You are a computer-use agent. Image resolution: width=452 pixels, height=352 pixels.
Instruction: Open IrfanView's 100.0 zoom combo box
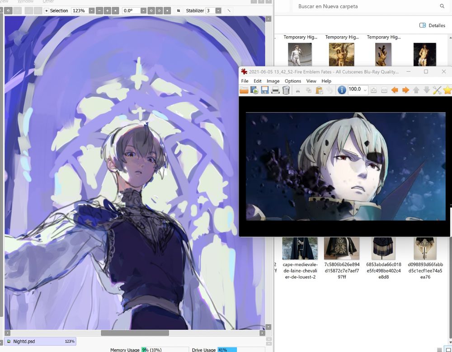click(x=358, y=89)
